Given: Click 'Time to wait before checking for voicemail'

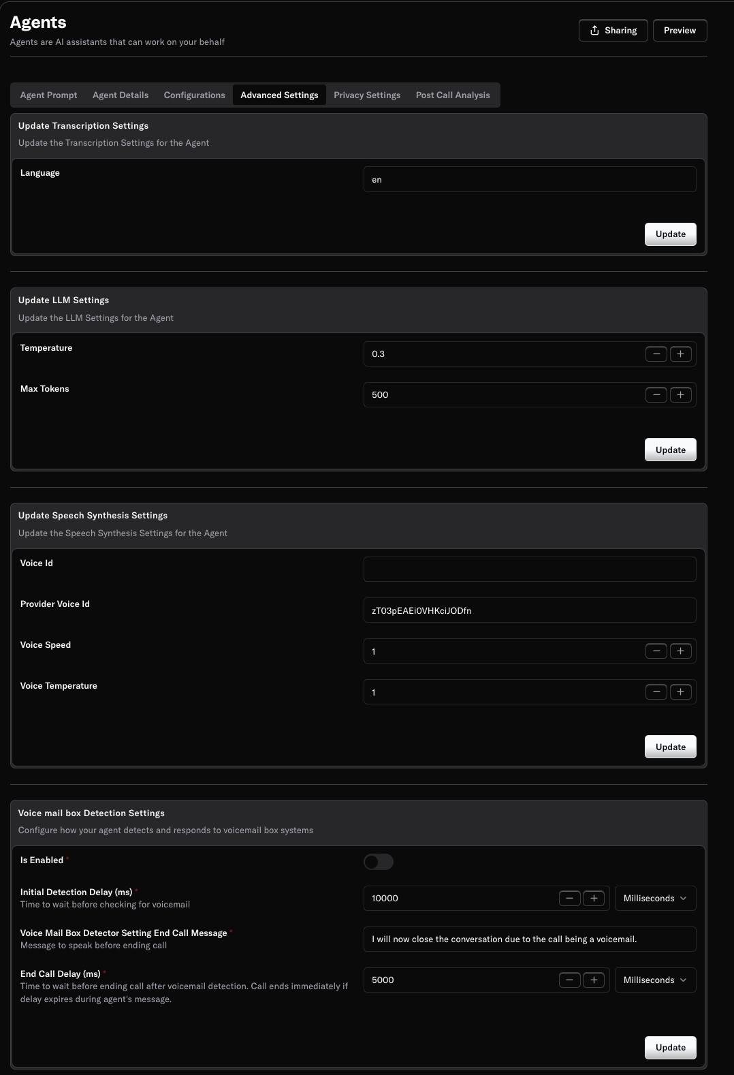Looking at the screenshot, I should coord(105,905).
